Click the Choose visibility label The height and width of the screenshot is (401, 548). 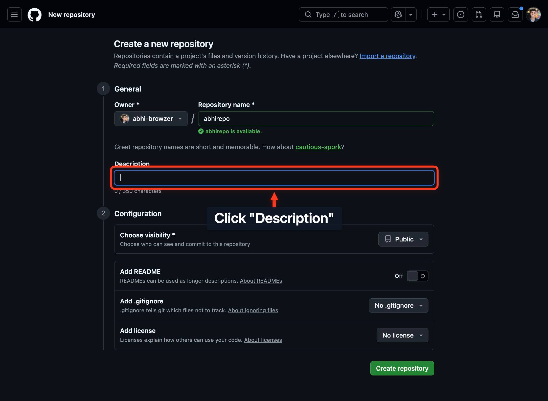[x=147, y=235]
